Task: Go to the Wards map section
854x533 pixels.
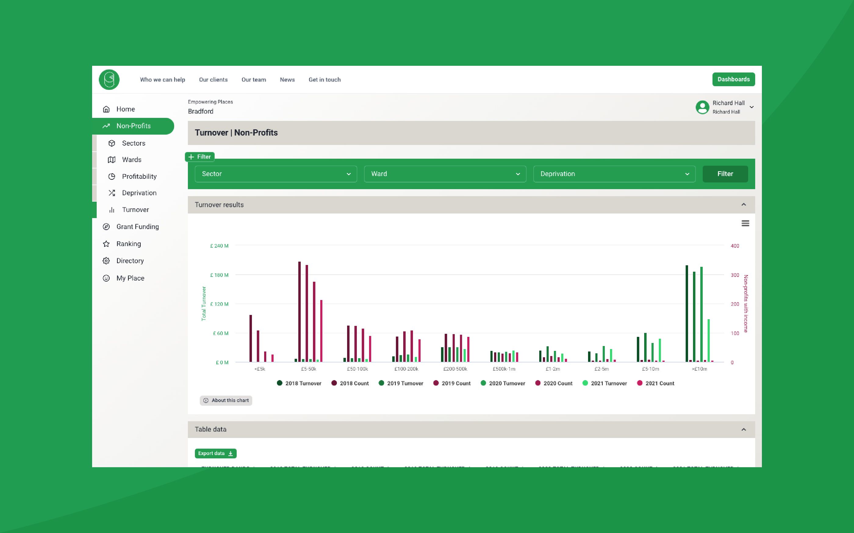Action: (x=131, y=160)
